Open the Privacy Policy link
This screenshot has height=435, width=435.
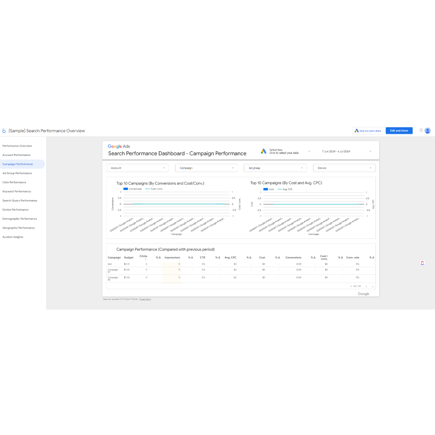pos(145,299)
